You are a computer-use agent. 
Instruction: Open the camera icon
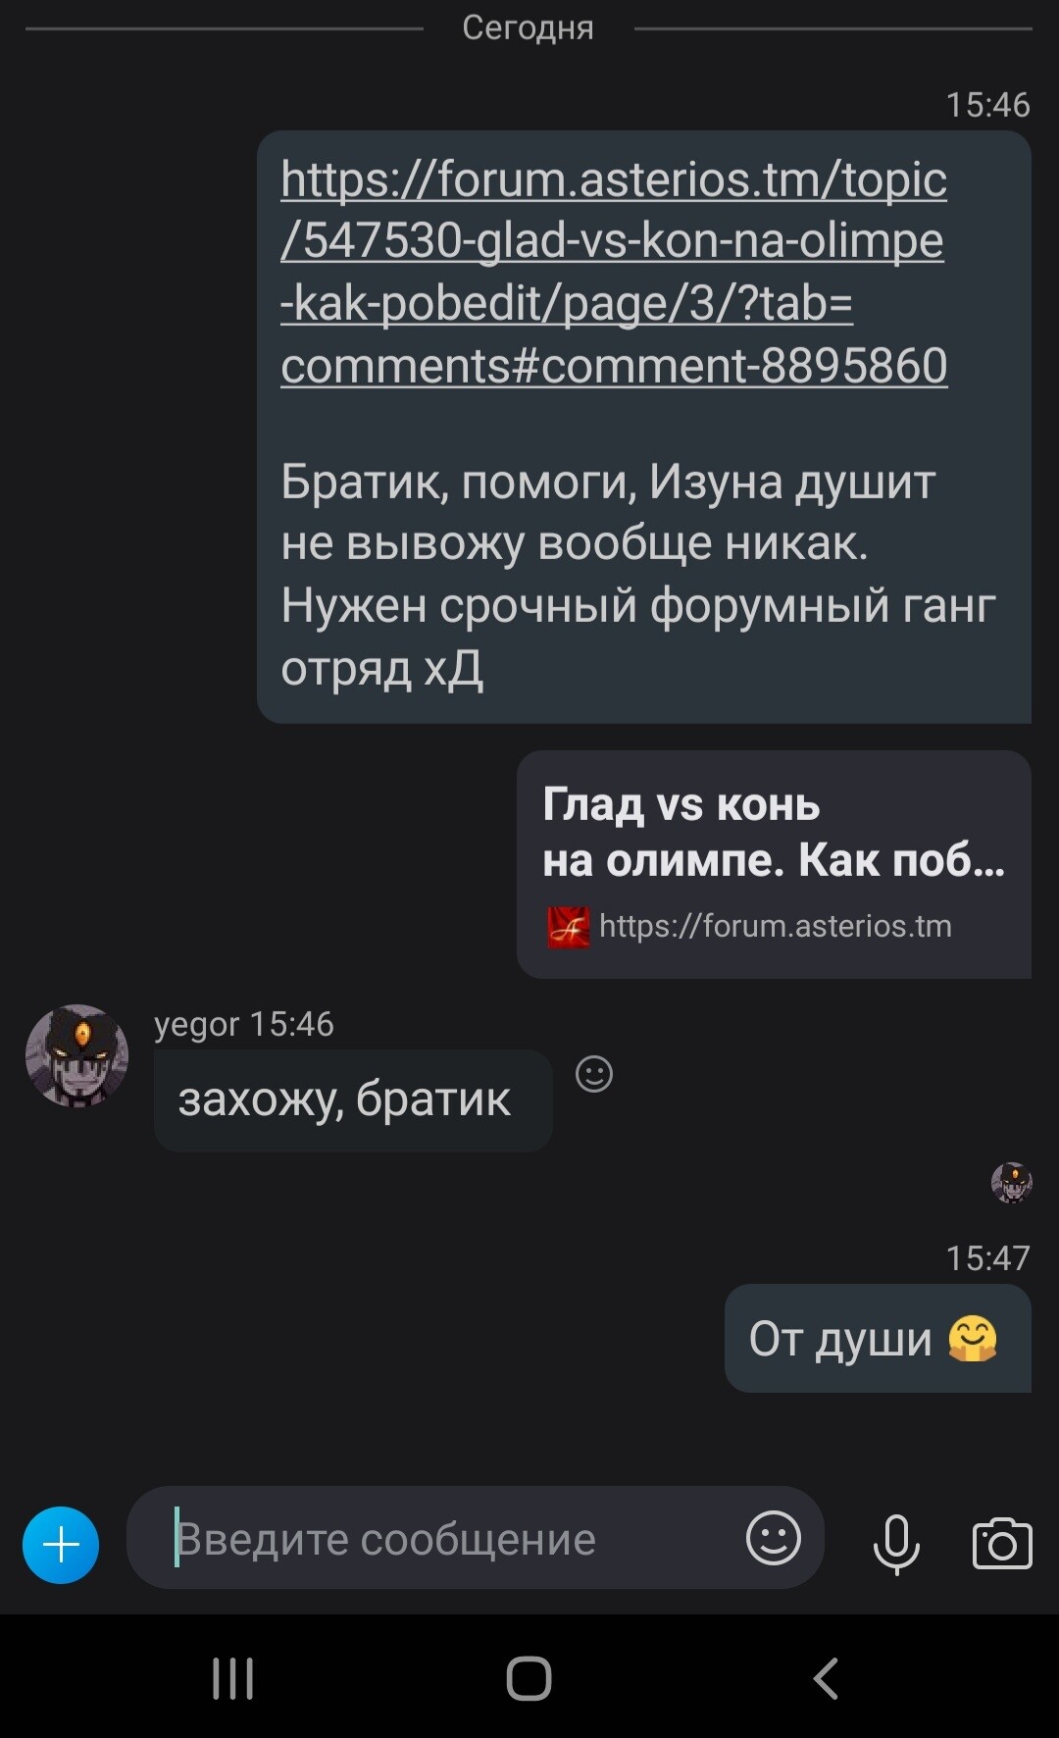pyautogui.click(x=1002, y=1544)
